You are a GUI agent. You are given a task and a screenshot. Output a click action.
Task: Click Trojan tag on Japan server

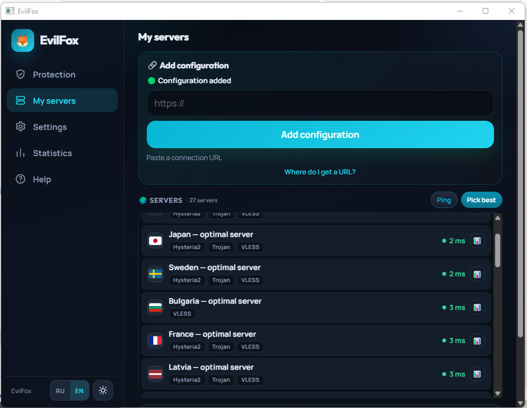(x=221, y=247)
